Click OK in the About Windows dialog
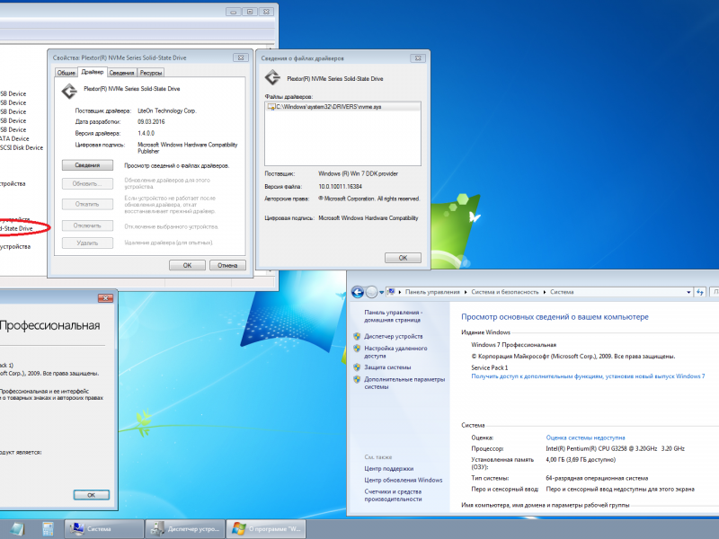Image resolution: width=719 pixels, height=539 pixels. pyautogui.click(x=92, y=495)
